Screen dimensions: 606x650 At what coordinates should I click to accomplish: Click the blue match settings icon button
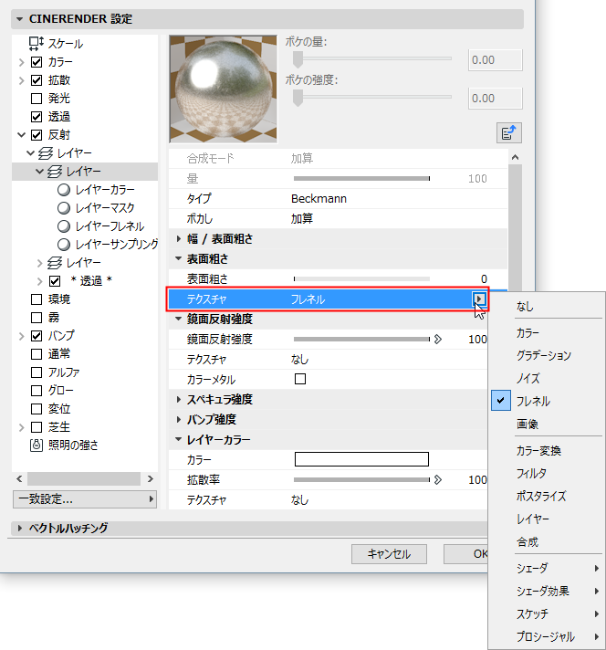(509, 133)
